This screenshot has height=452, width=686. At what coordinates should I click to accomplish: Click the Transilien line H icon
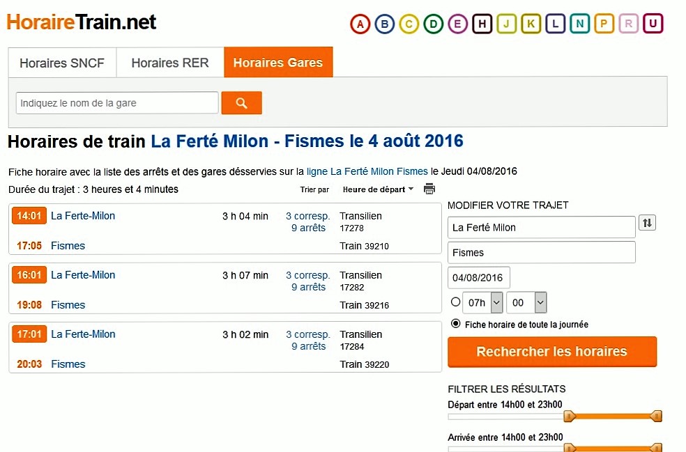(x=482, y=24)
